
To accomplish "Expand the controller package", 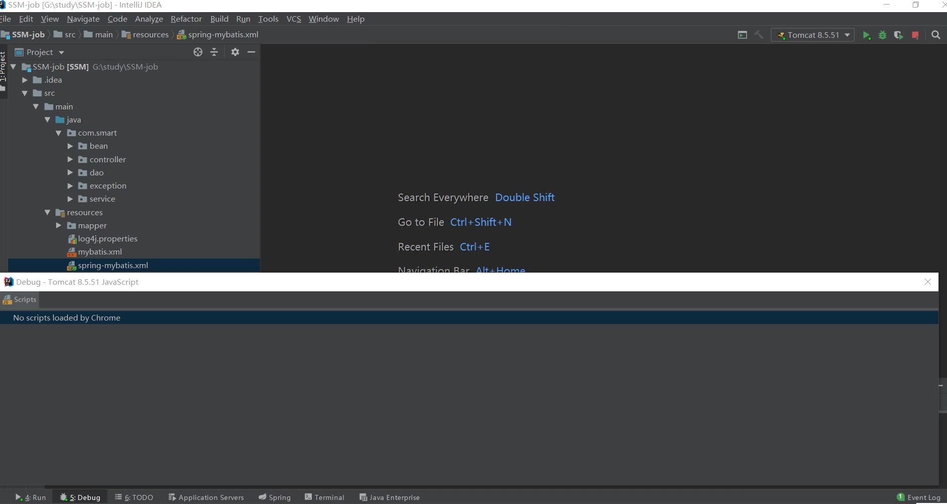I will coord(70,159).
